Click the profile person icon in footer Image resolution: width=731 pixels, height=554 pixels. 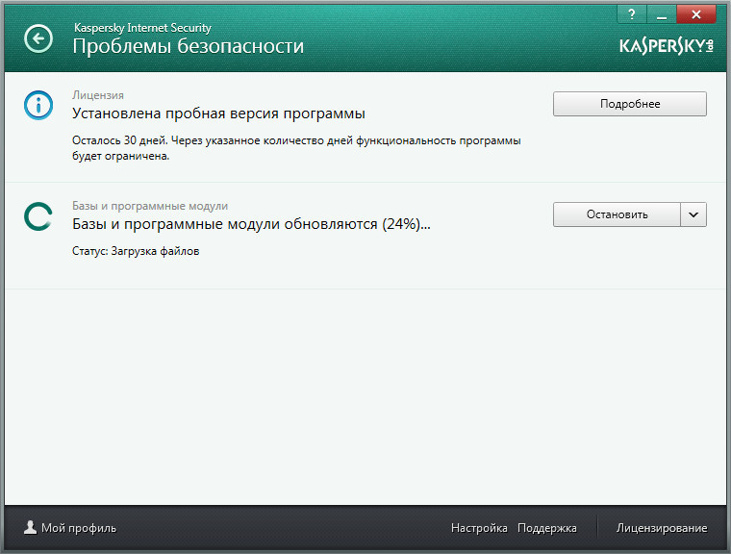31,527
